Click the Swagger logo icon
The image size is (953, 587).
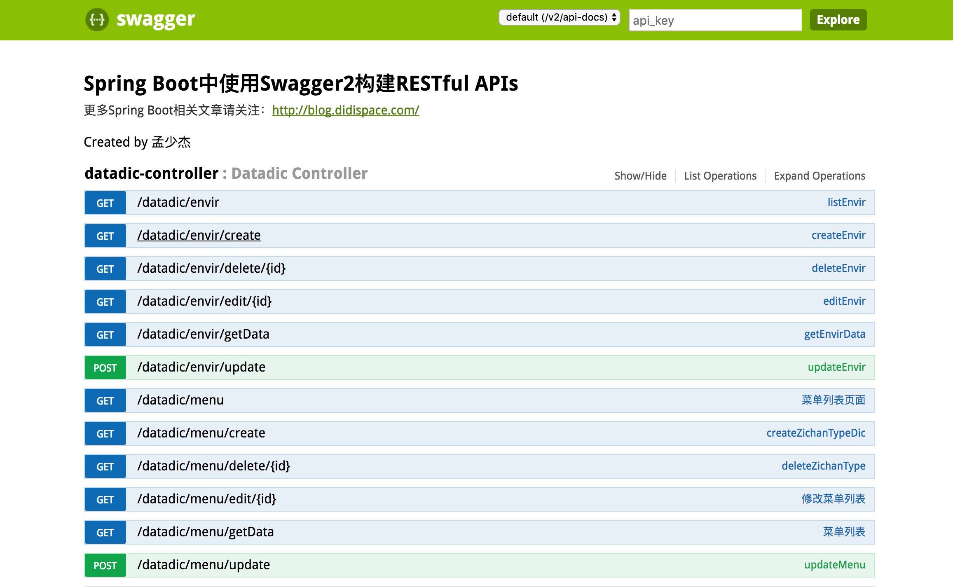97,19
